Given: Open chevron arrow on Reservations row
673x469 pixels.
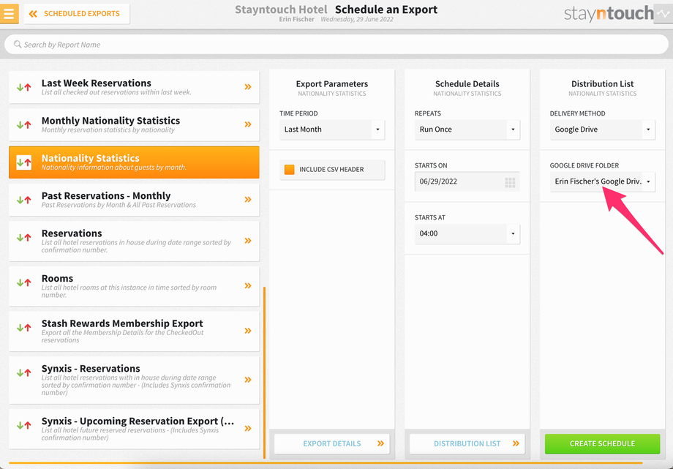Looking at the screenshot, I should (248, 241).
